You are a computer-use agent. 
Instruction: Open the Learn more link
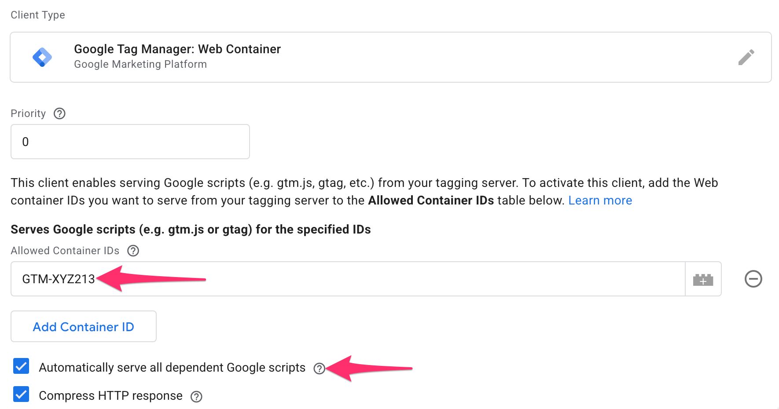pyautogui.click(x=600, y=201)
